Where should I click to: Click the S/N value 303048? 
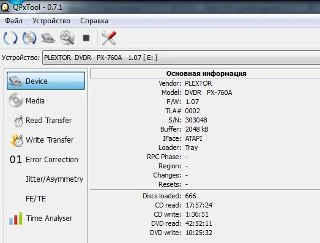tap(196, 120)
